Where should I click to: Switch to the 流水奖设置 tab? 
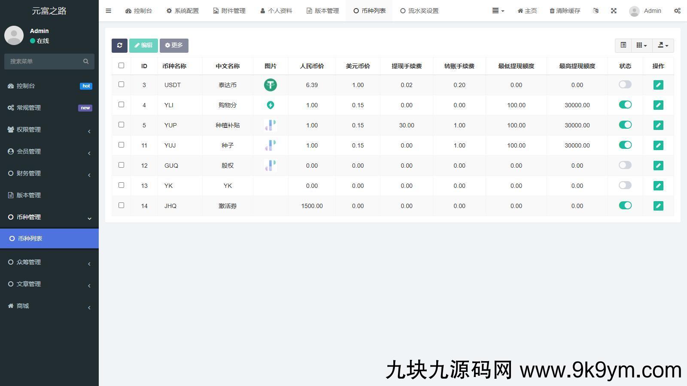click(419, 11)
